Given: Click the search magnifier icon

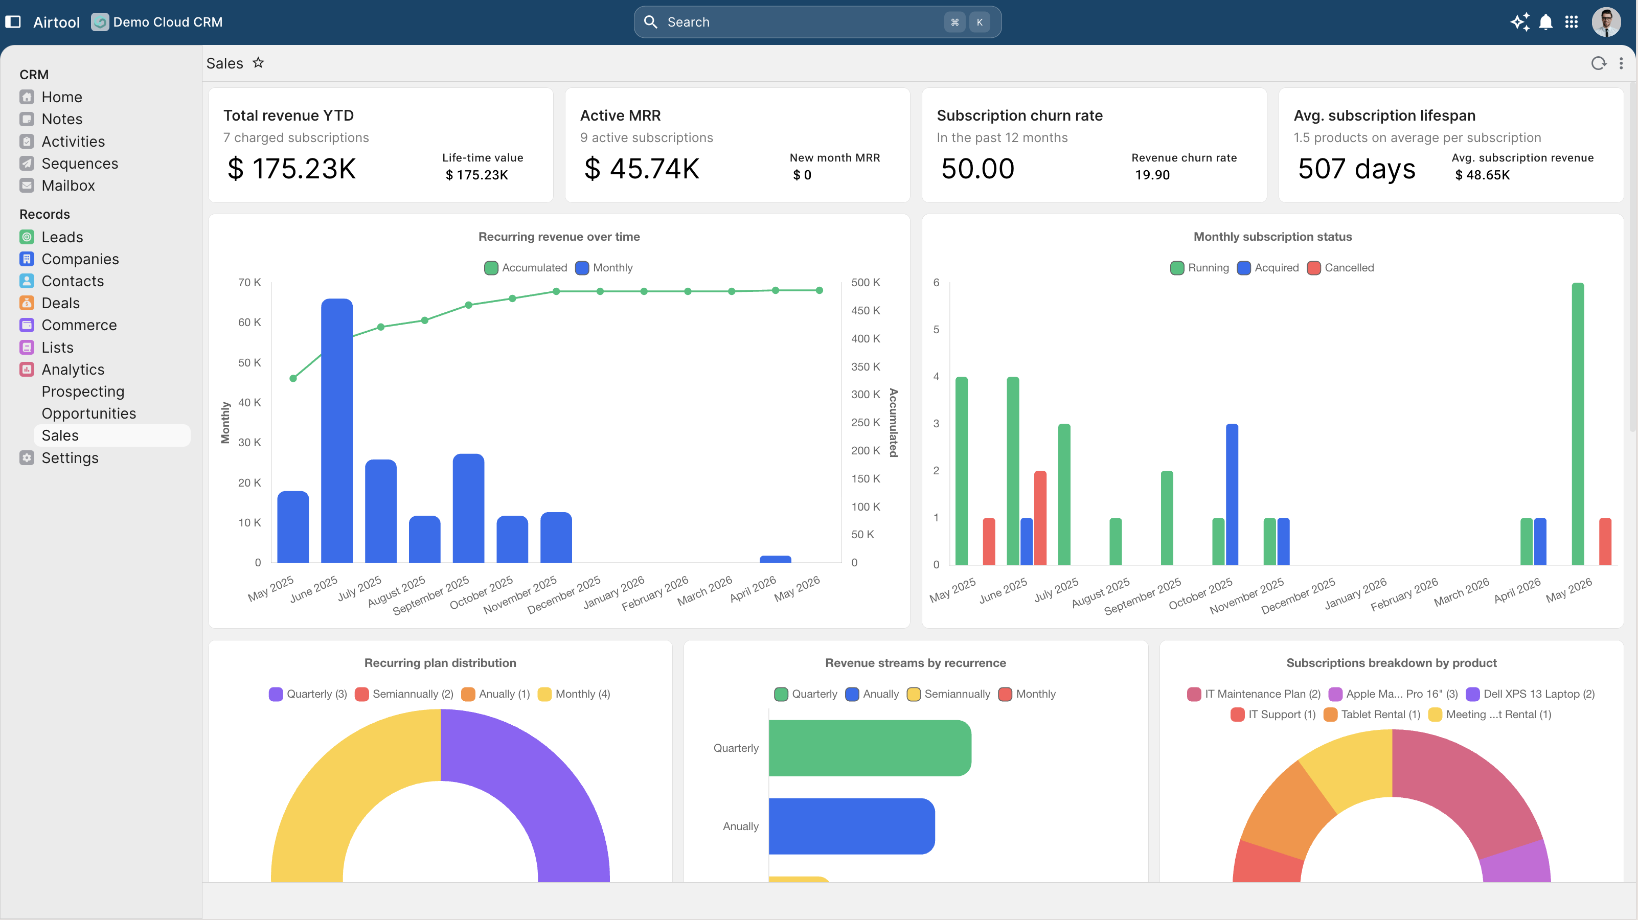Looking at the screenshot, I should (650, 22).
